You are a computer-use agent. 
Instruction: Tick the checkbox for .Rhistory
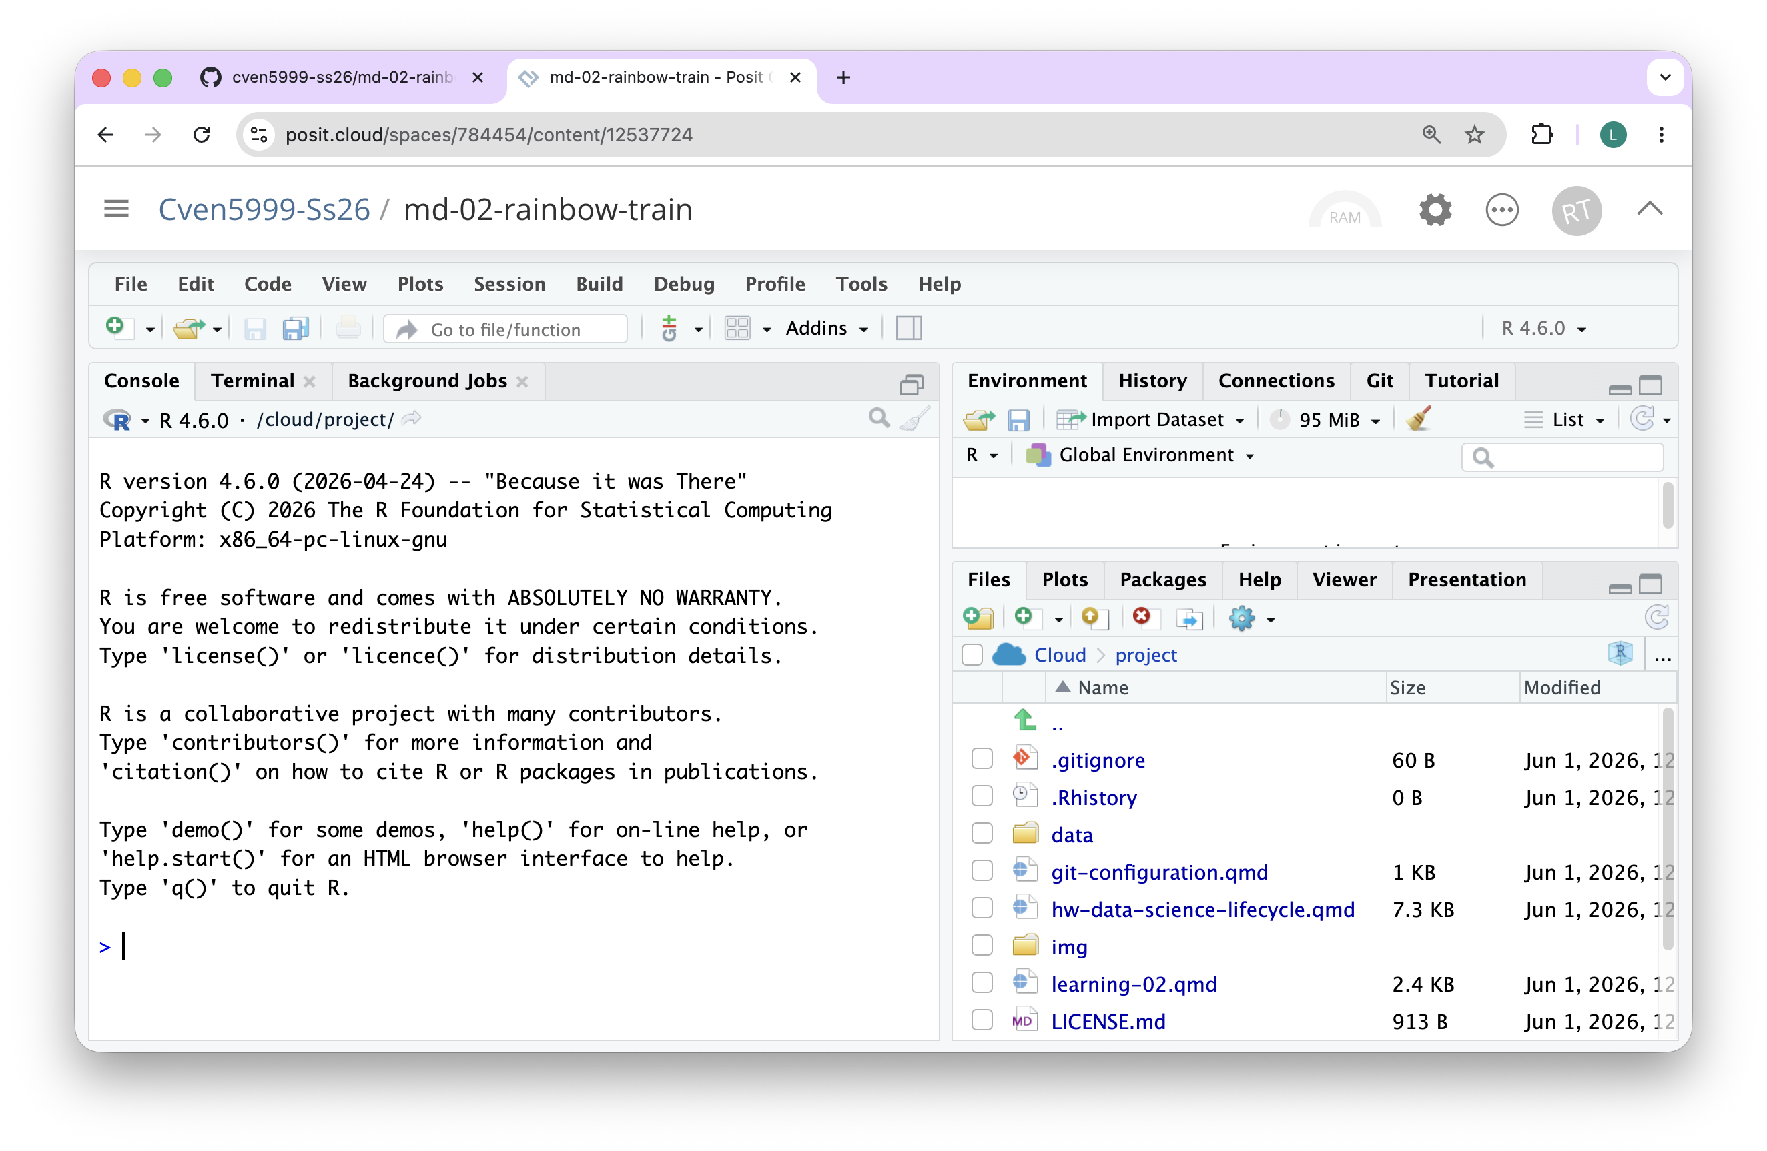[x=982, y=796]
